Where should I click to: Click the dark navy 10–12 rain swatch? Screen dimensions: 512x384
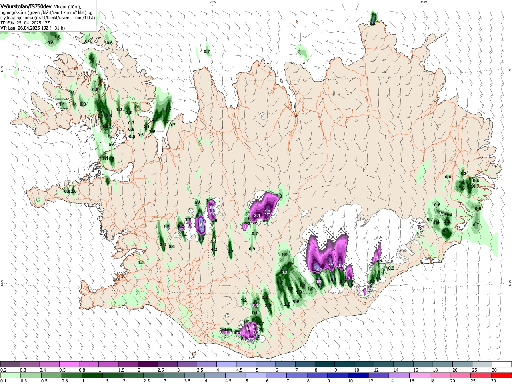click(x=358, y=375)
